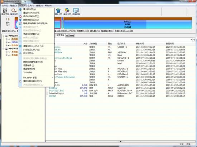Choose 修改卷序列号 menu entry
This screenshot has height=147, width=197.
(36, 69)
